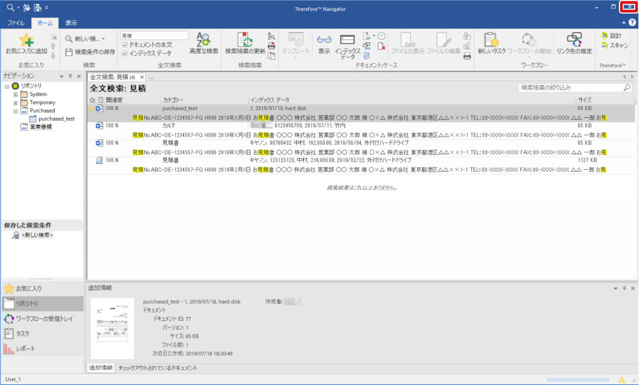Click 検索条件の保存 button
The height and width of the screenshot is (385, 639).
coord(90,52)
